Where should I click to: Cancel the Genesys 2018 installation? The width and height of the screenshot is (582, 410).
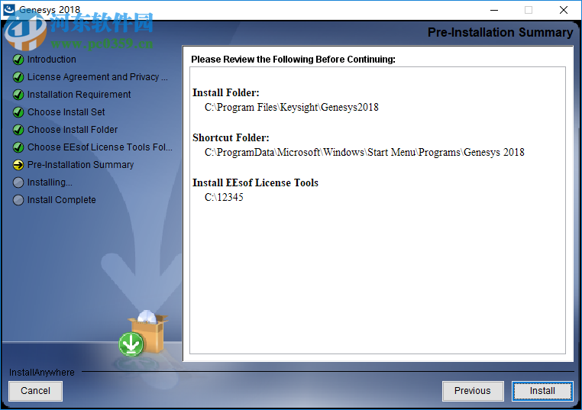(36, 391)
